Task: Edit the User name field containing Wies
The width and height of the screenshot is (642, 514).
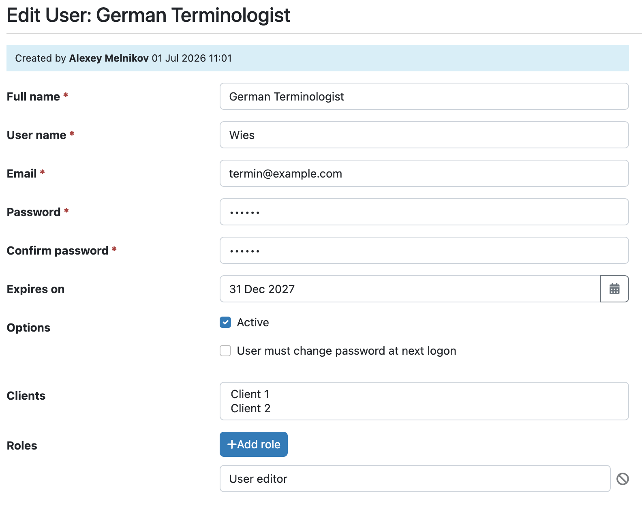Action: [424, 135]
